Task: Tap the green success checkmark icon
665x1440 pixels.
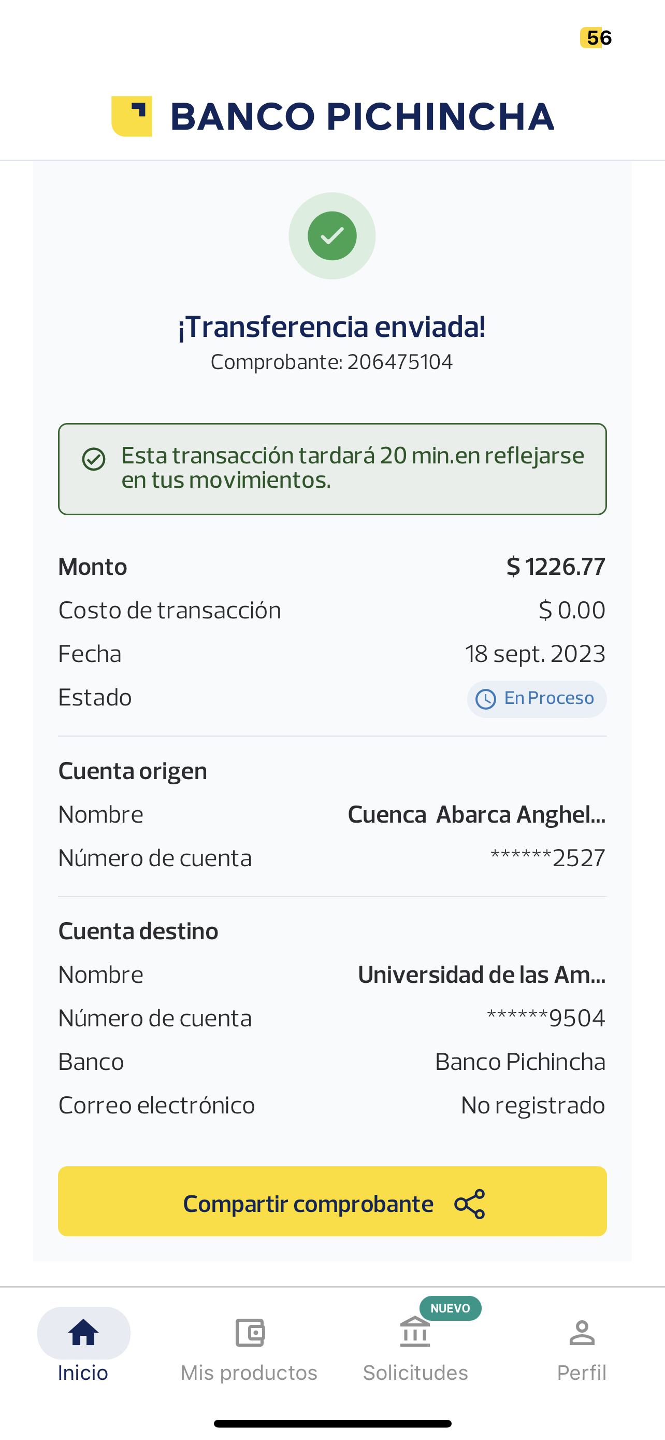Action: (332, 236)
